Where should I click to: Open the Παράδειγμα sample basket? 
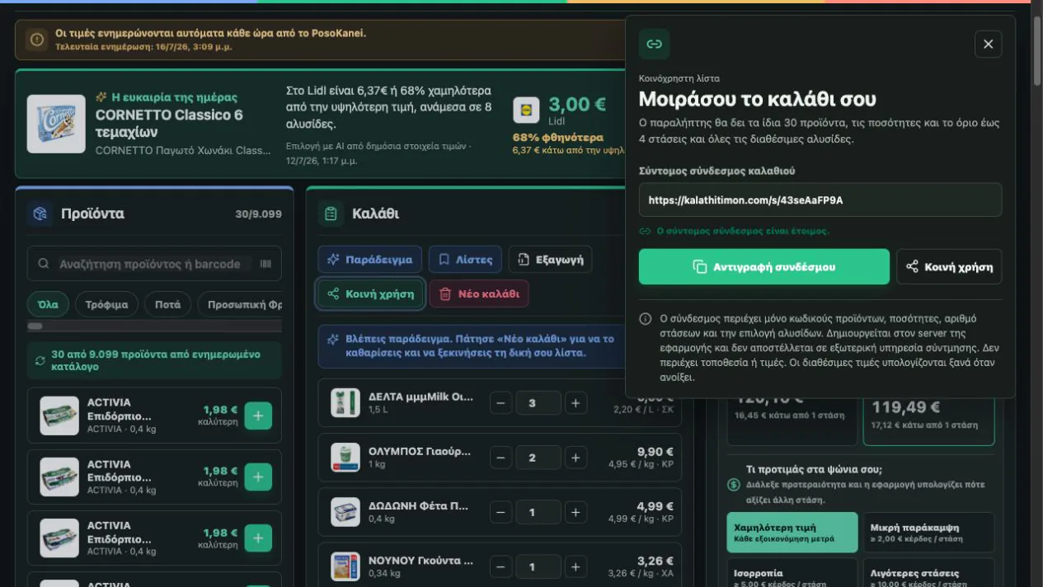click(x=370, y=259)
